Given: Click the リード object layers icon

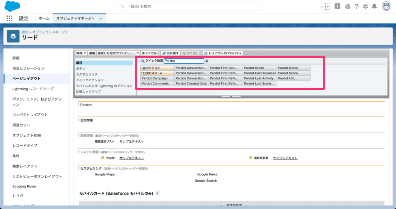Looking at the screenshot, I should click(x=13, y=36).
